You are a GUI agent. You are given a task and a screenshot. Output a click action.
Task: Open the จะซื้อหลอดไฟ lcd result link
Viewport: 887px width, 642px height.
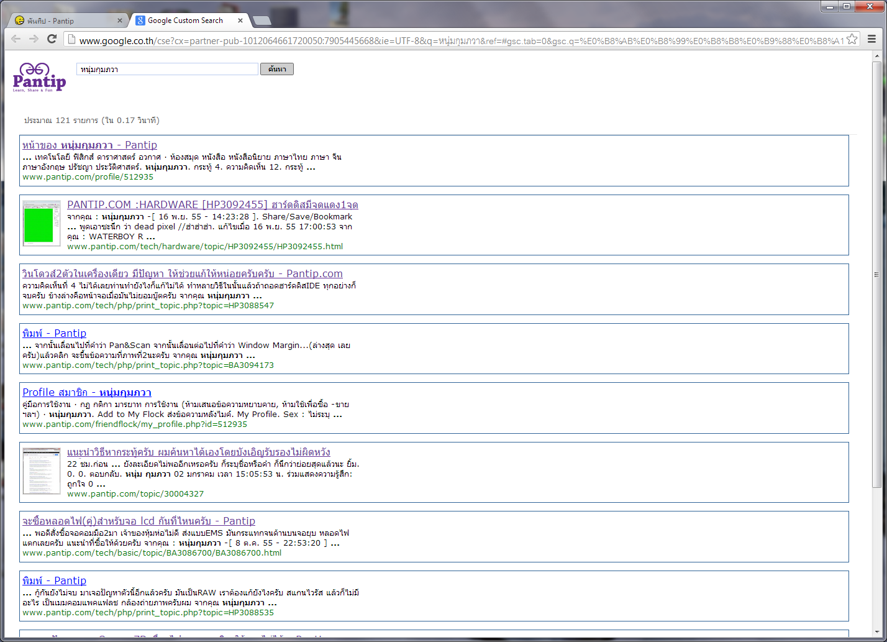point(139,521)
